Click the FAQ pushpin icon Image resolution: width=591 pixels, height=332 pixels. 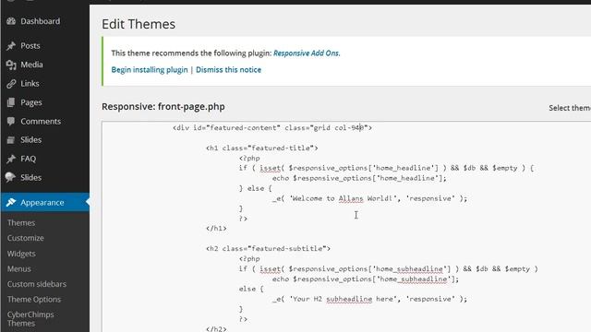pyautogui.click(x=11, y=159)
